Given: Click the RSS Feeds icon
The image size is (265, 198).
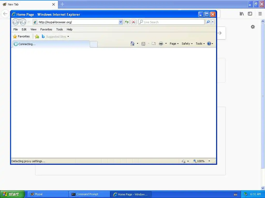Looking at the screenshot, I should [x=143, y=44].
